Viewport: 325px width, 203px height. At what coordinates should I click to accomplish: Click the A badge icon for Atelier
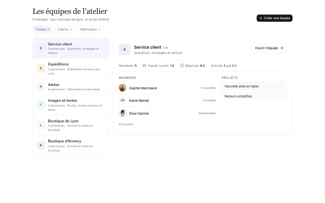point(41,86)
